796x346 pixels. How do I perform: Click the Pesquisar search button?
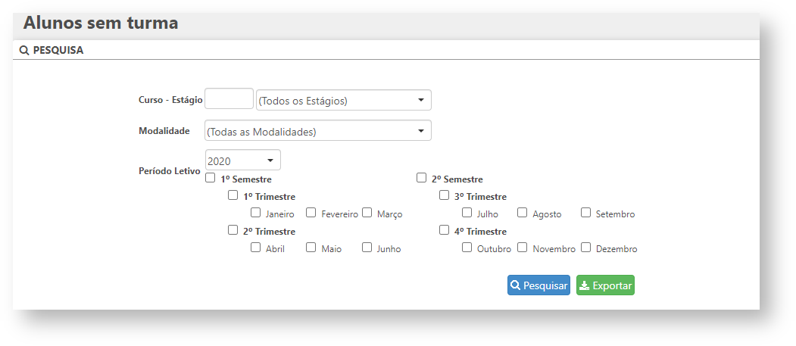click(538, 285)
